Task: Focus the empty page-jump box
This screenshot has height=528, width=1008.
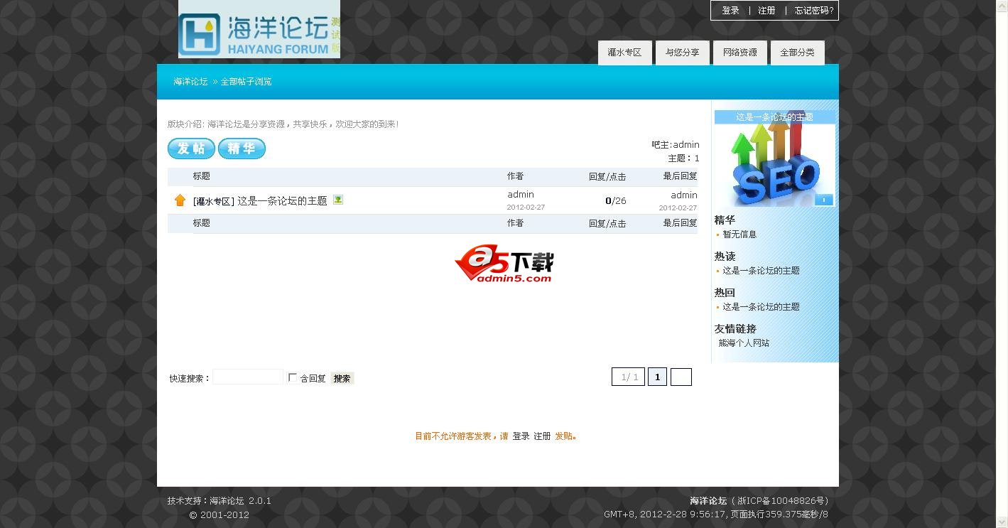Action: coord(681,377)
